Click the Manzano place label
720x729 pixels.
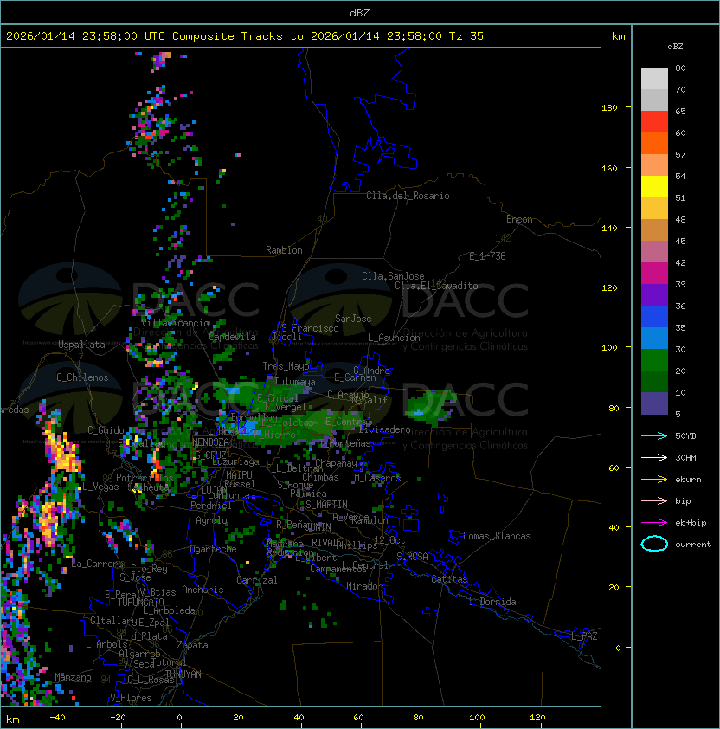tap(73, 677)
